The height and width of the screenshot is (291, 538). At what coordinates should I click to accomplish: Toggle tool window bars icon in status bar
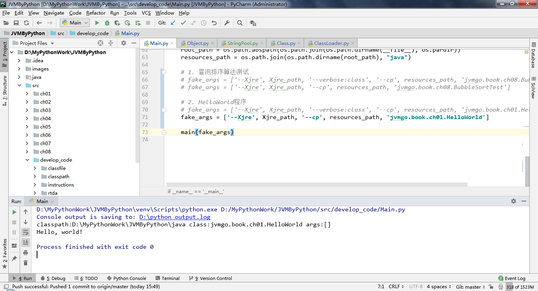click(7, 287)
